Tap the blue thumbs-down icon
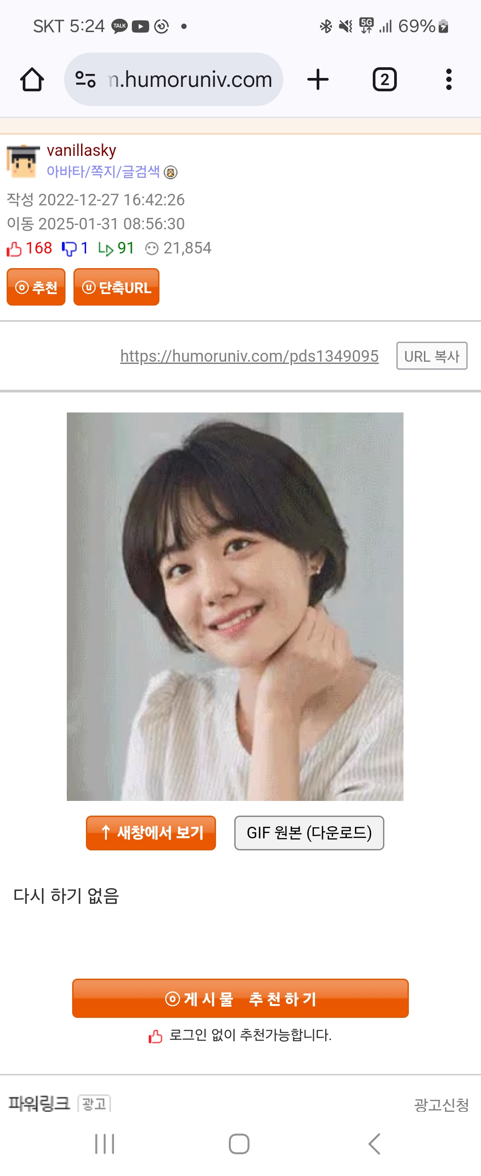 [x=69, y=249]
